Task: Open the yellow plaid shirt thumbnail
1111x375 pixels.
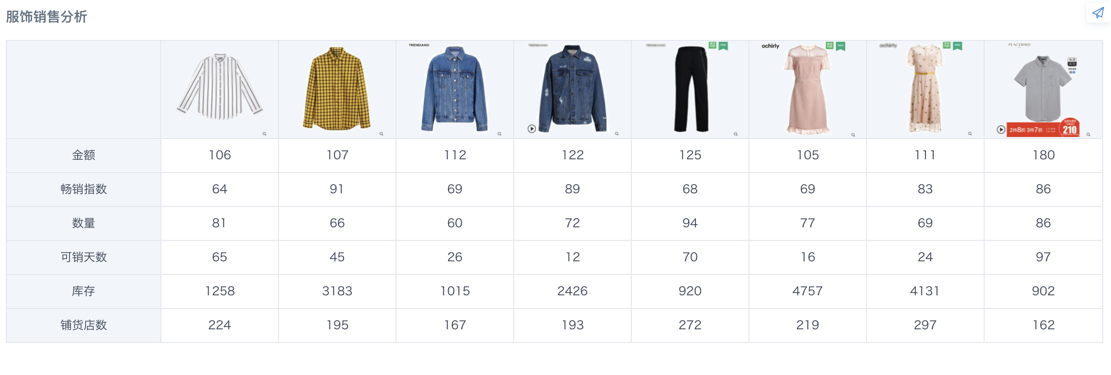Action: (x=337, y=89)
